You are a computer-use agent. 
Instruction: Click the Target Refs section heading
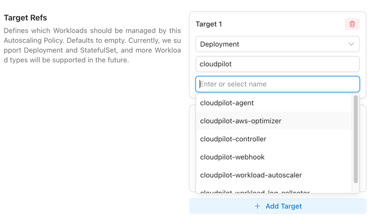click(x=25, y=18)
